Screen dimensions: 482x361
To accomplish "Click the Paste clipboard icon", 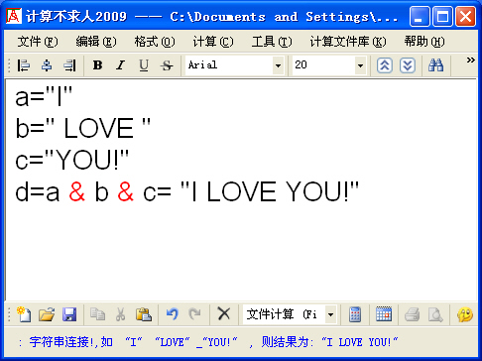I will click(x=144, y=314).
